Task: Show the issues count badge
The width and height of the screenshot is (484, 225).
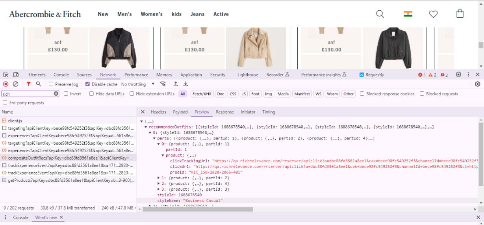Action: pos(444,75)
